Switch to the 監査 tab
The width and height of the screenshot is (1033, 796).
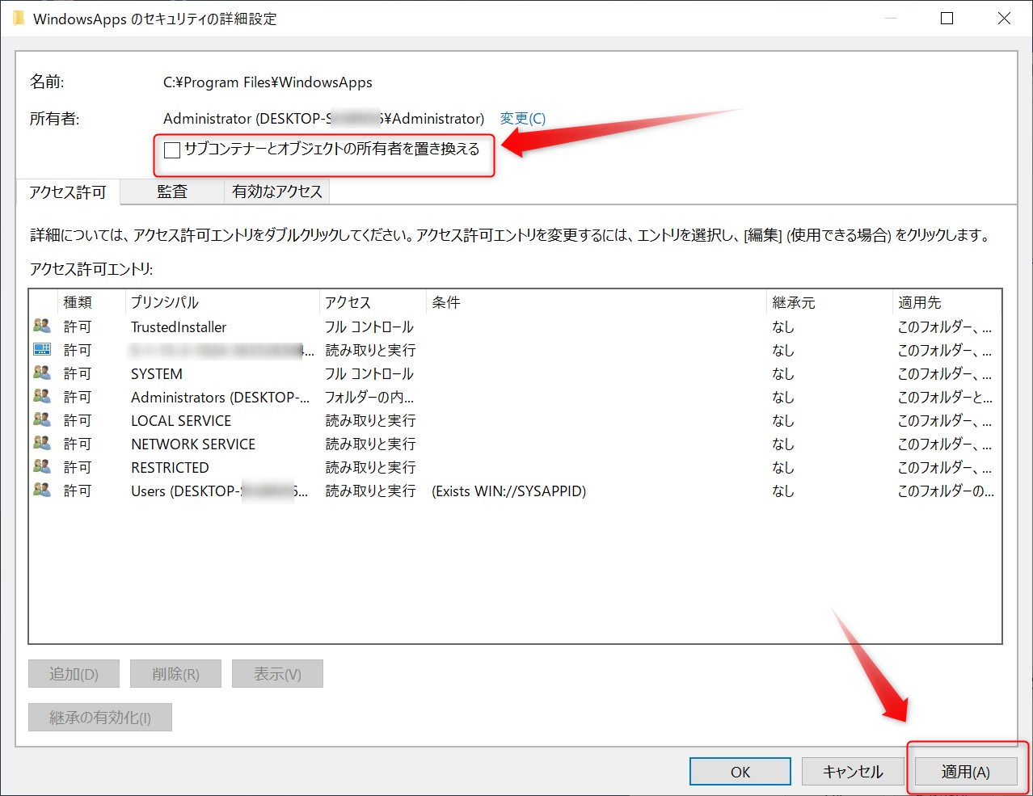(x=171, y=192)
